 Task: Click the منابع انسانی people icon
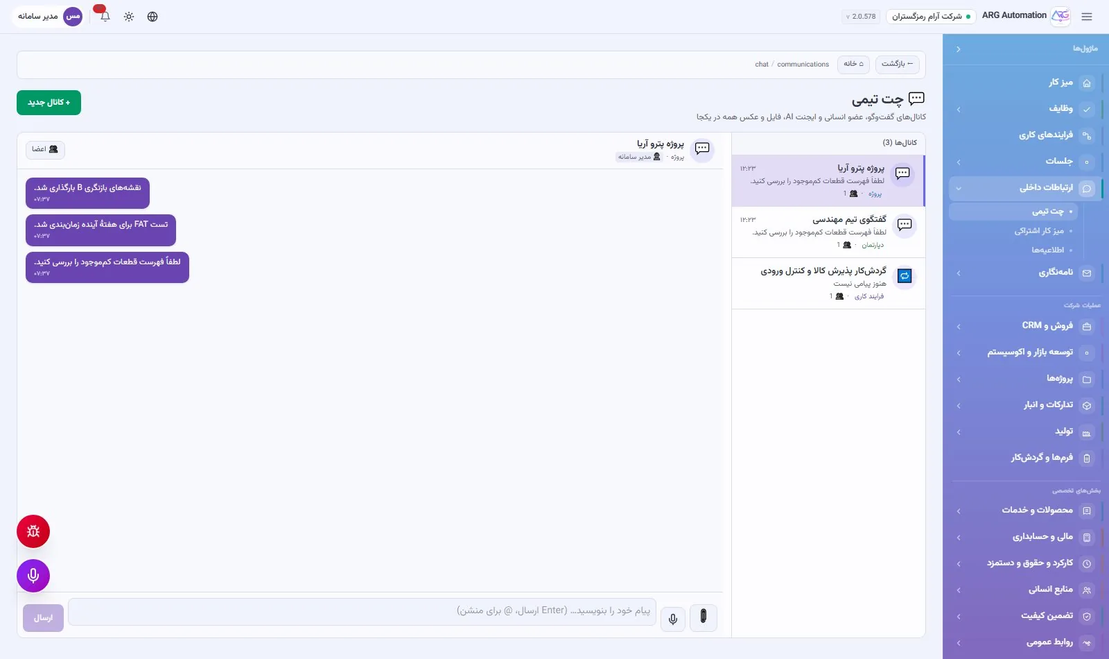coord(1087,590)
